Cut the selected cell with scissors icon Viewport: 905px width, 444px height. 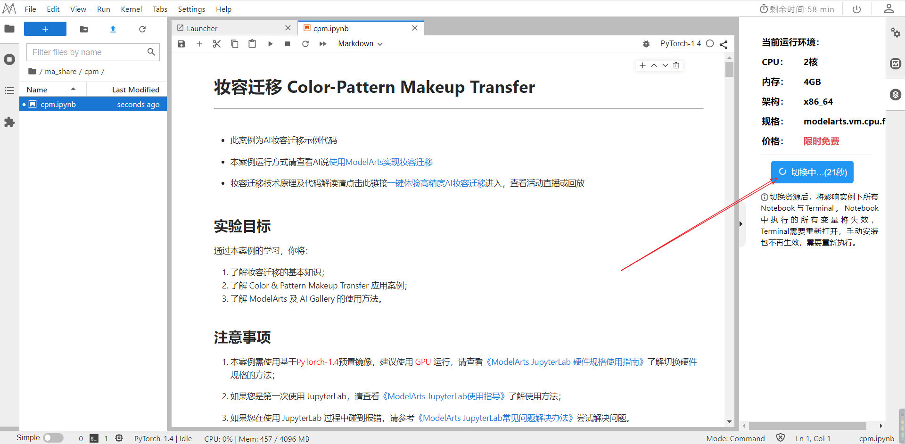(x=217, y=44)
